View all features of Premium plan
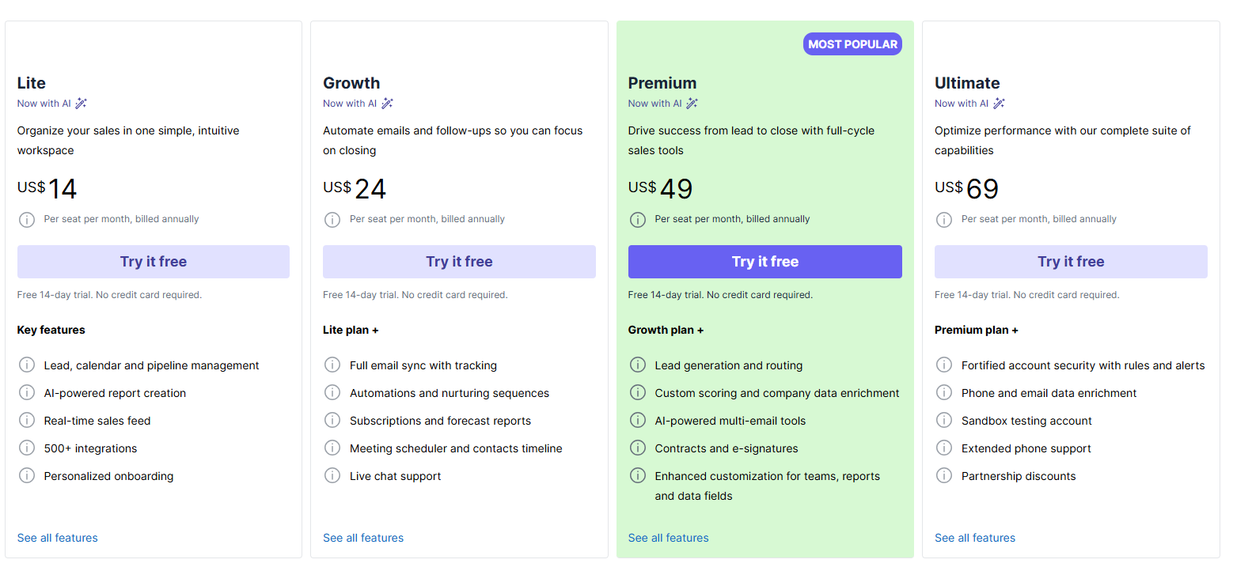The image size is (1233, 567). [669, 538]
